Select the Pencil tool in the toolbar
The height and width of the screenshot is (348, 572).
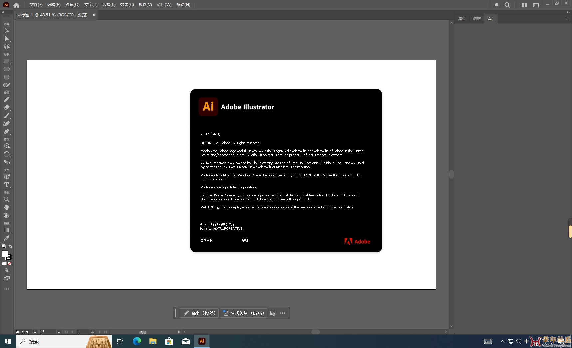point(7,99)
